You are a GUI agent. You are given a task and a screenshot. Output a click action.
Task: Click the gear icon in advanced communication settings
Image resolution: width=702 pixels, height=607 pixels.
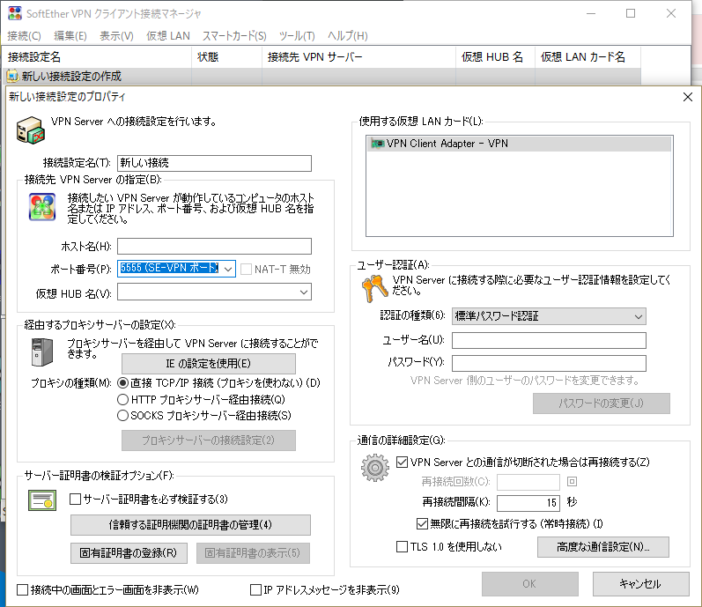[x=375, y=468]
